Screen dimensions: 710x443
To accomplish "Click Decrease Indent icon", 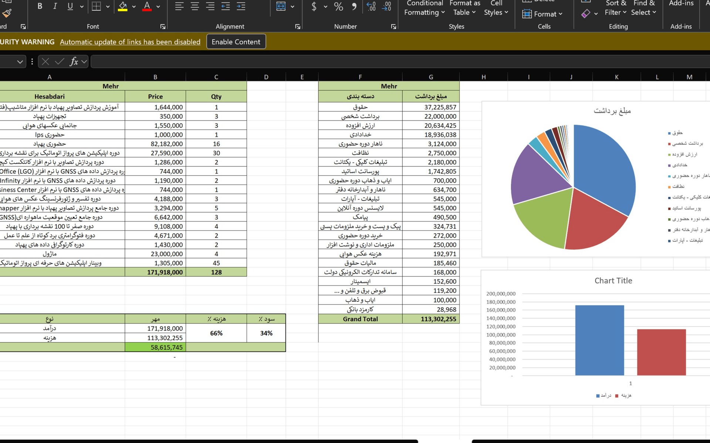I will click(x=226, y=6).
